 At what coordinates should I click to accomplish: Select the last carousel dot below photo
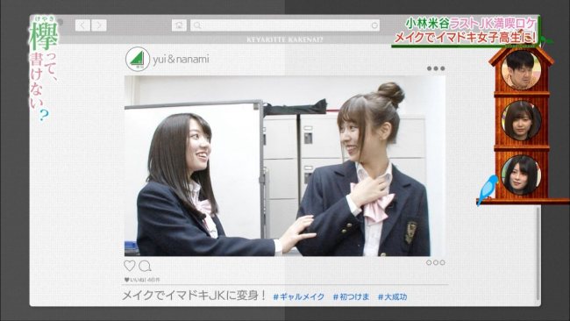[442, 262]
